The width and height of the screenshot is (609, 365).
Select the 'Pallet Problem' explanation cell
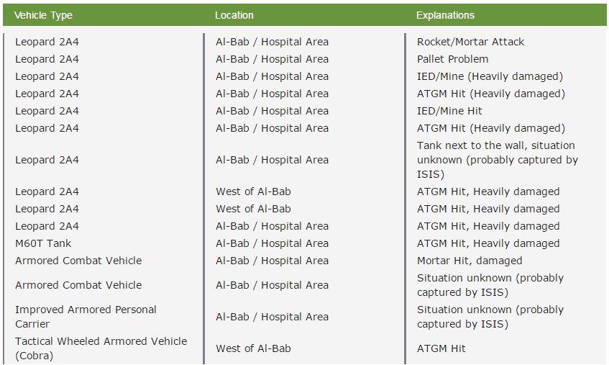click(x=452, y=59)
